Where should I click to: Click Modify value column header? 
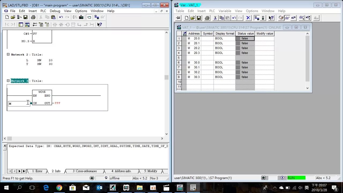(264, 34)
